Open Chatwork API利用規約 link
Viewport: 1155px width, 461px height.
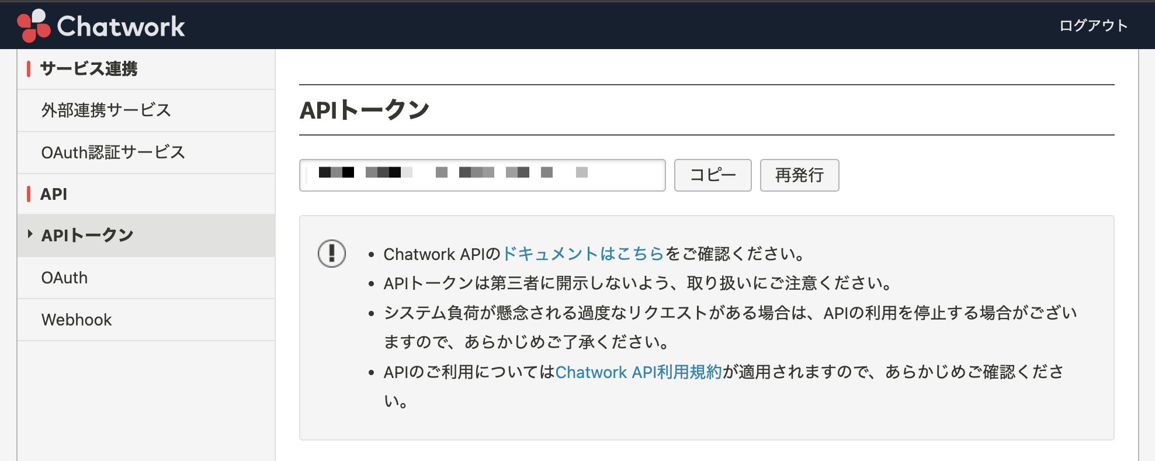[x=639, y=372]
